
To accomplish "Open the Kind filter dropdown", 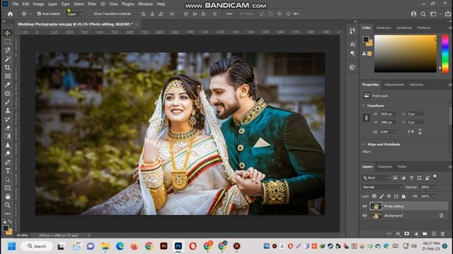I will tap(376, 178).
